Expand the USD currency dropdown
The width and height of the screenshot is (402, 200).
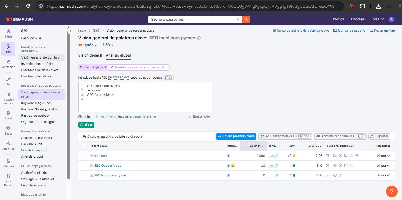pos(108,45)
